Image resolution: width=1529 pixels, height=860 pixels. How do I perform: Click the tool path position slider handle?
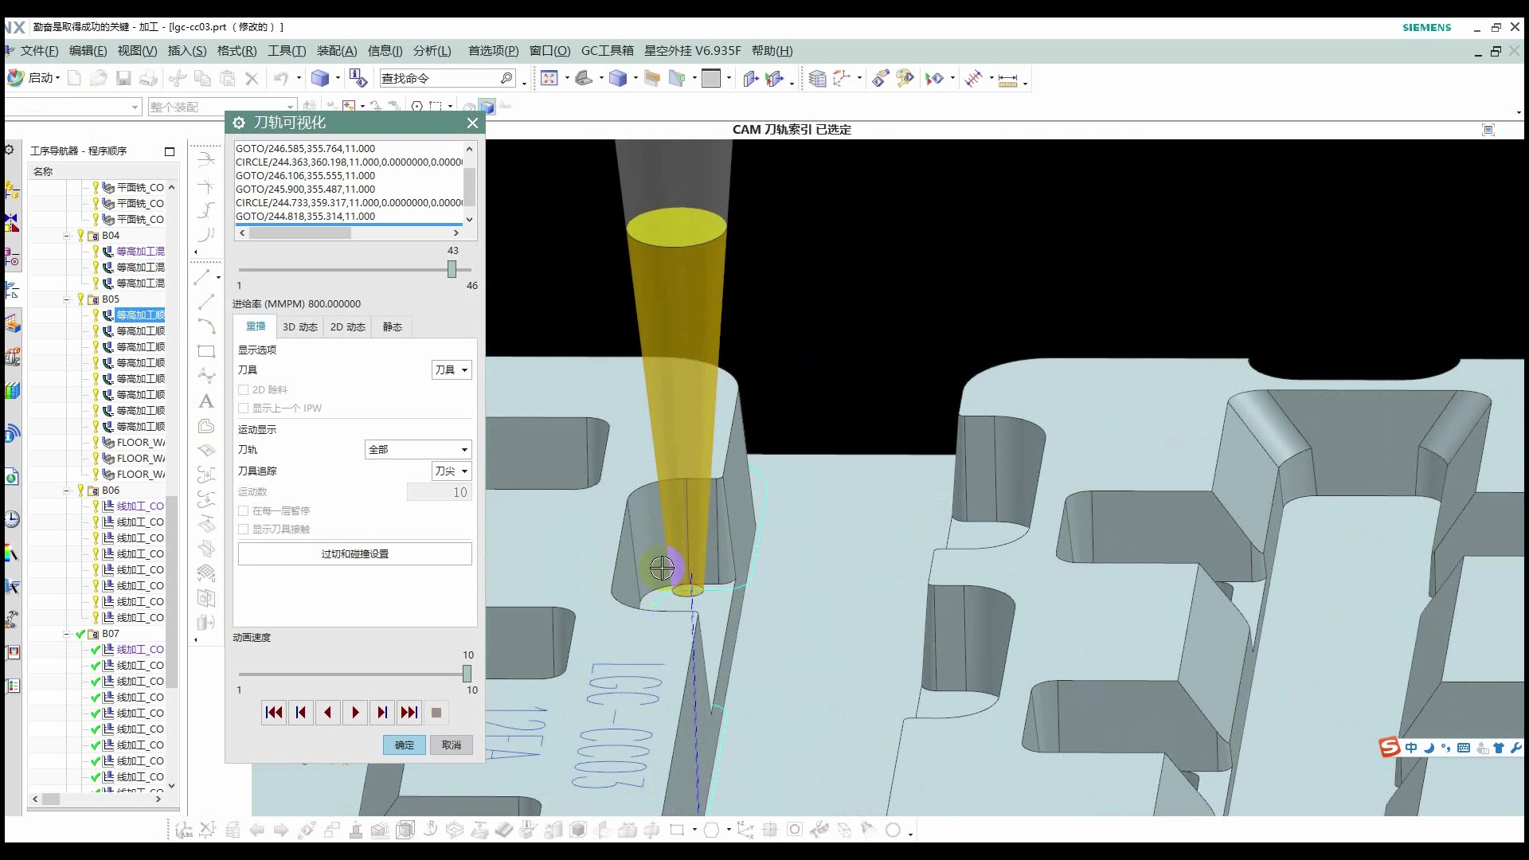click(452, 269)
